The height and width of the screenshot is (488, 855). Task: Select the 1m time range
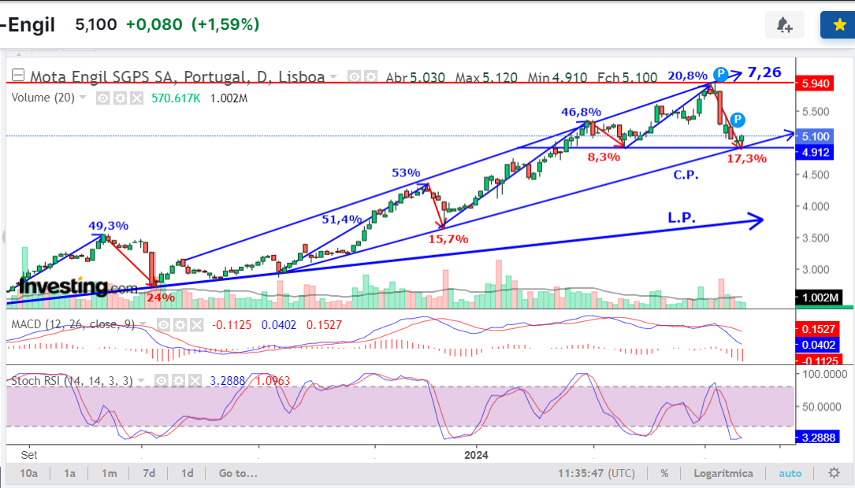tap(109, 473)
